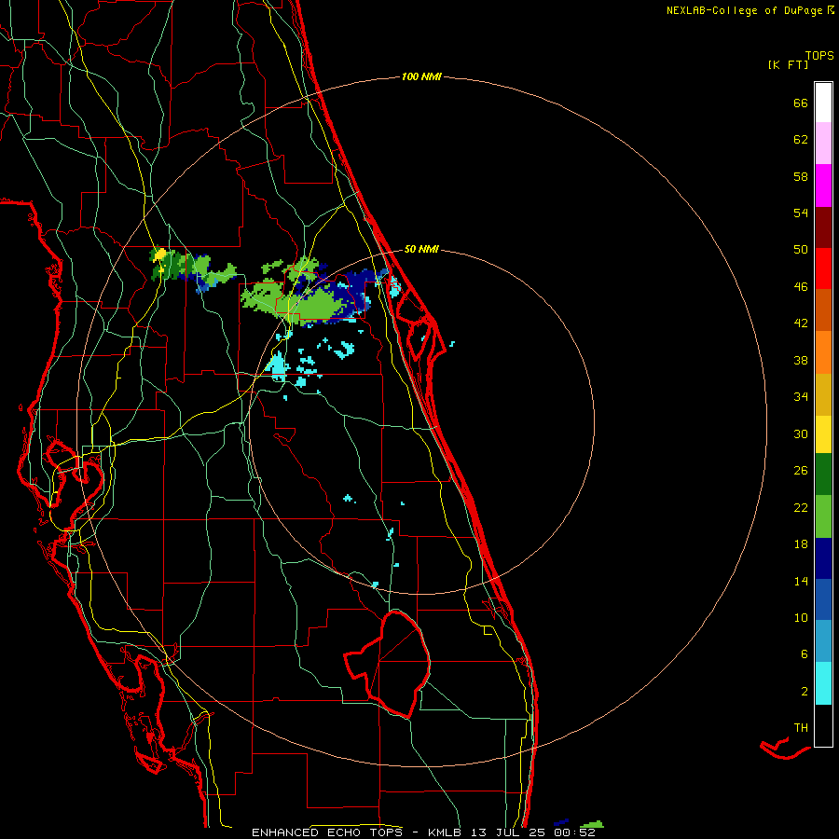Click the legend value 22
The image size is (839, 839).
[x=801, y=507]
